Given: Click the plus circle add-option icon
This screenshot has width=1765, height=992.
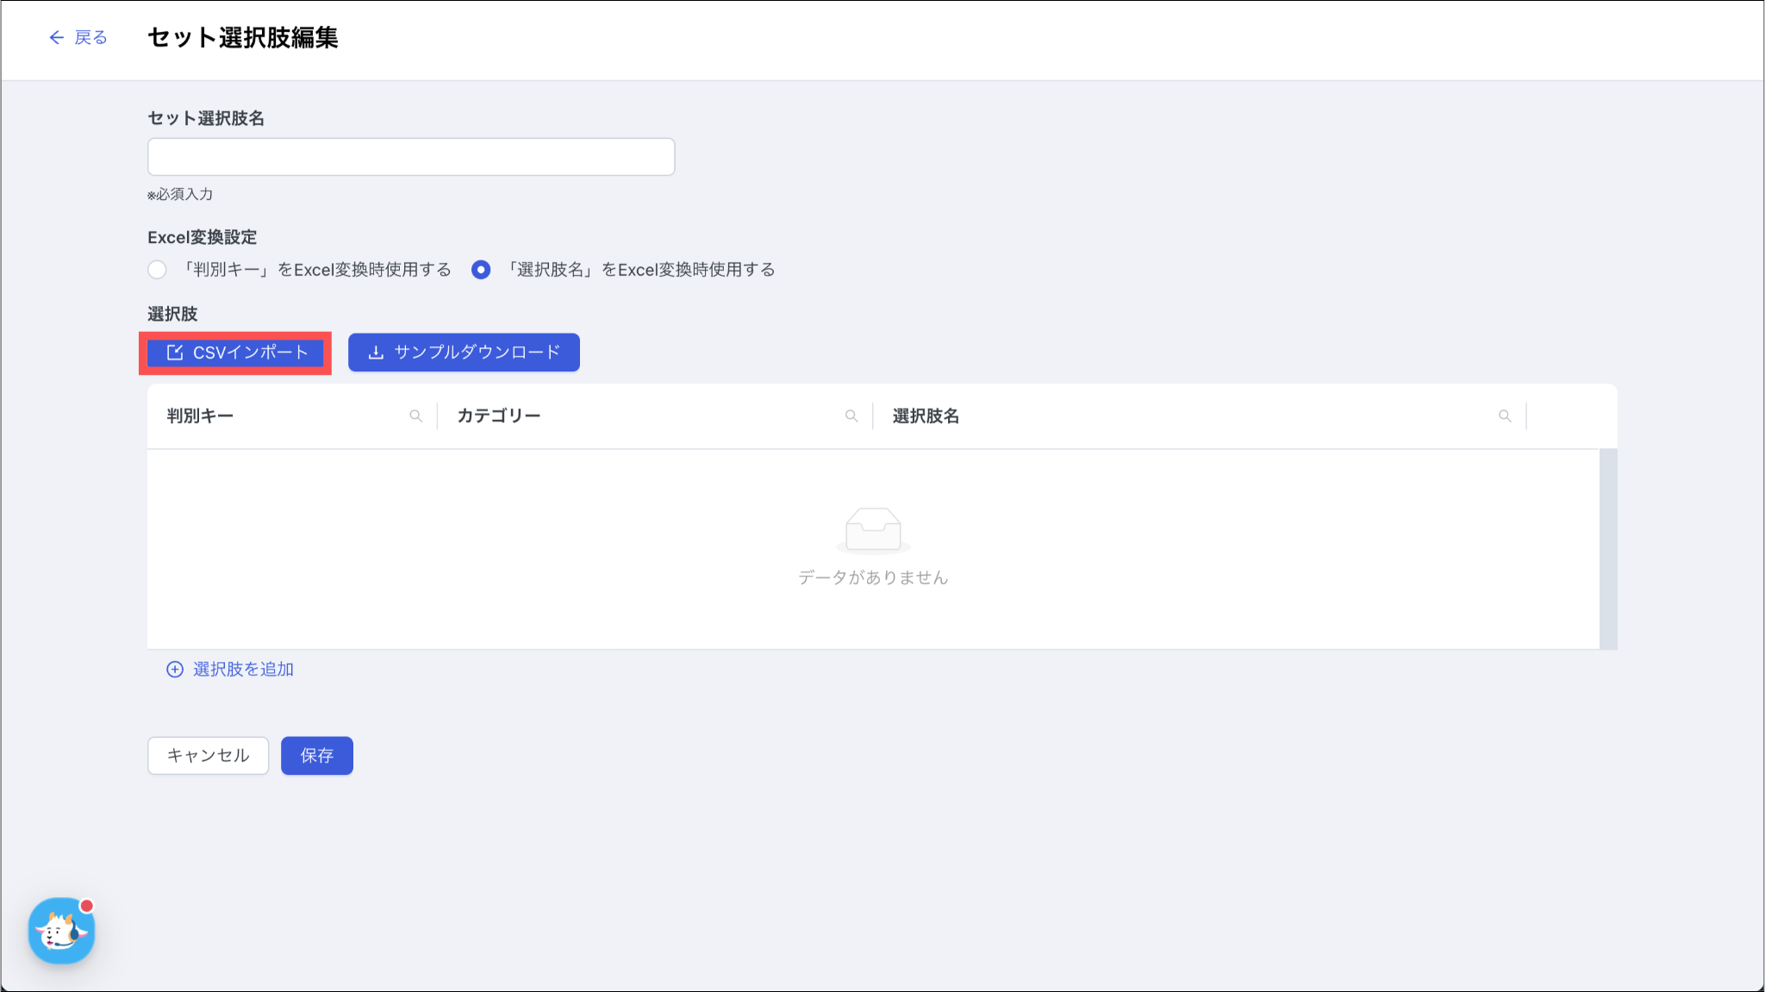Looking at the screenshot, I should click(175, 670).
